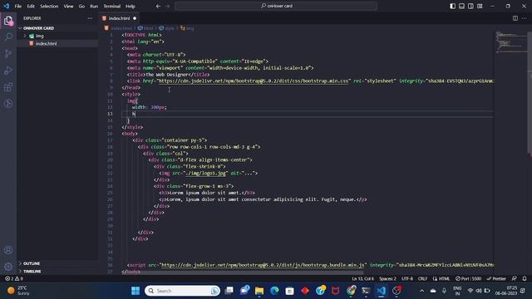The height and width of the screenshot is (299, 532).
Task: Open the Accounts menu icon
Action: (8, 250)
